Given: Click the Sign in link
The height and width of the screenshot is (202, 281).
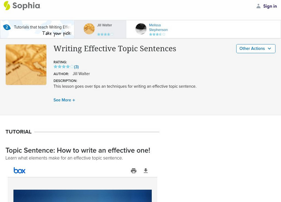Looking at the screenshot, I should 270,6.
